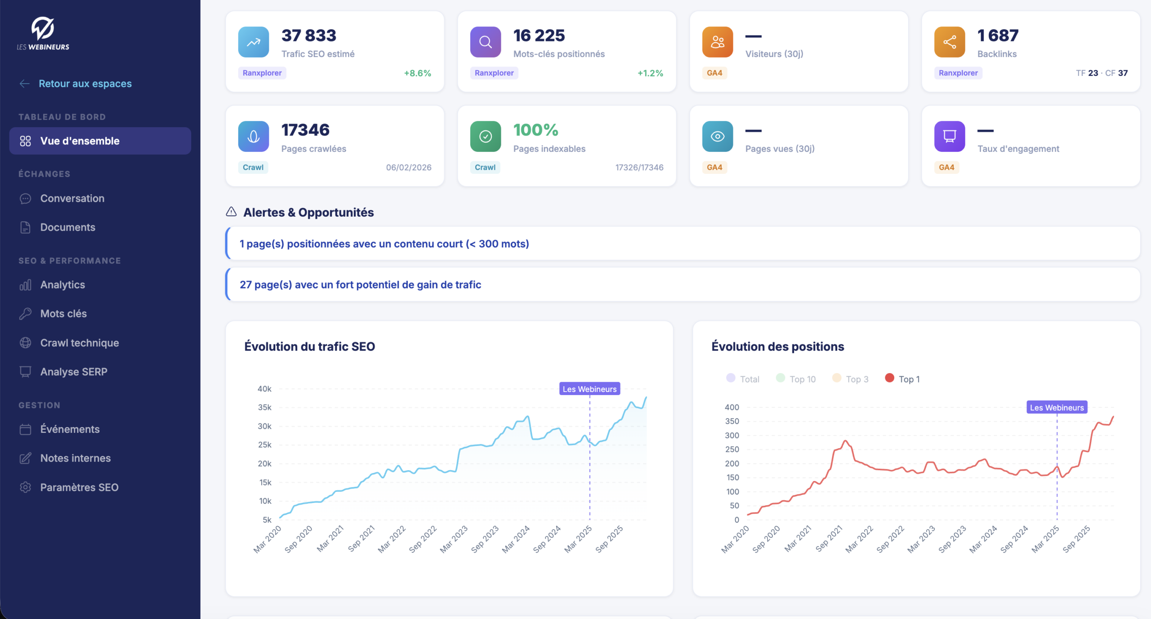
Task: Click the 100% pages indexables value
Action: 536,130
